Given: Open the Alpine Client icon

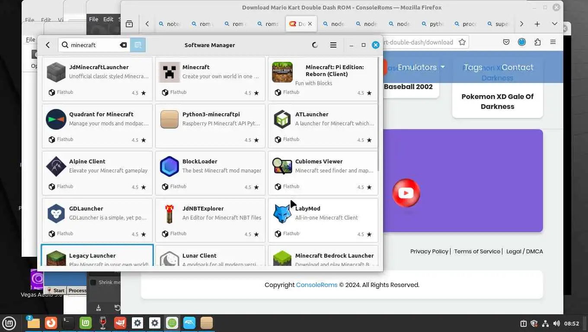Looking at the screenshot, I should [56, 166].
